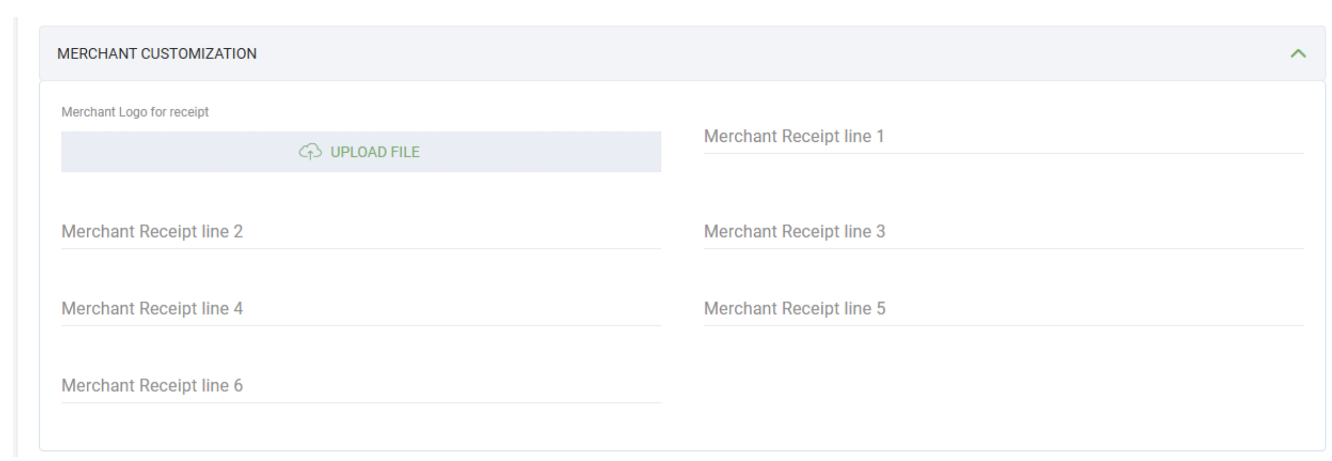
Task: Click the Merchant Customization header title
Action: tap(157, 54)
